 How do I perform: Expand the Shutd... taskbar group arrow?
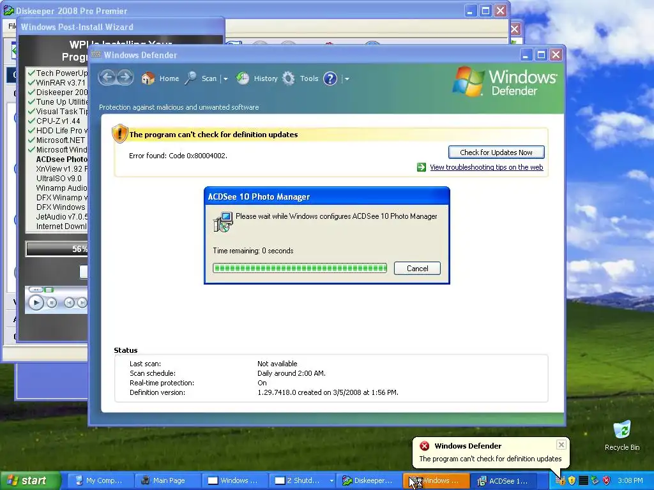[x=331, y=481]
